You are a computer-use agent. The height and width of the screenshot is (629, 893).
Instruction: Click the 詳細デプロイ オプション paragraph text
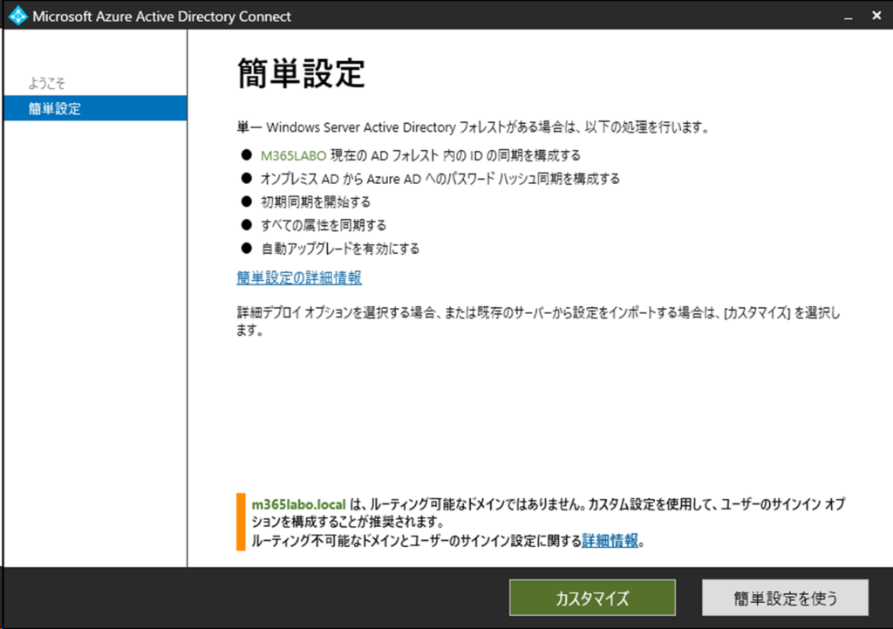538,321
